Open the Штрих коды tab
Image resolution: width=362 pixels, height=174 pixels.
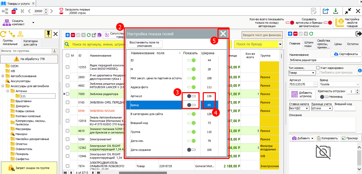pyautogui.click(x=309, y=44)
